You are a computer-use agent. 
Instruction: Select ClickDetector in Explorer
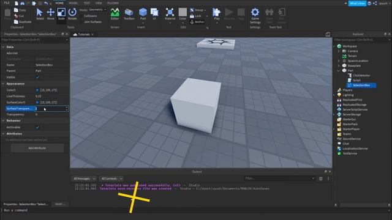tap(361, 75)
